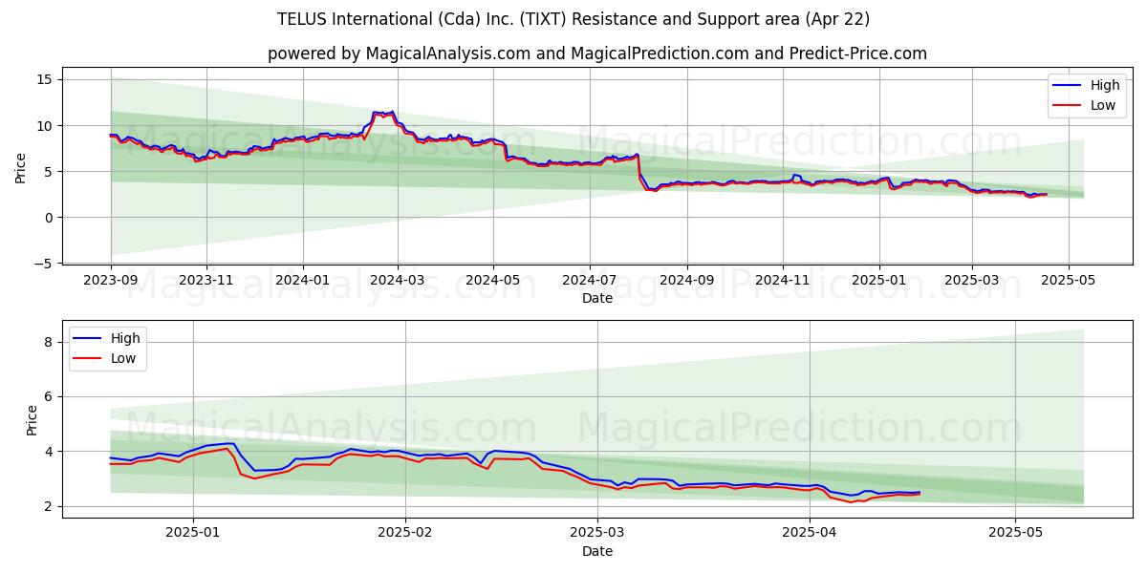Click bottom chart x-axis label 2025-05
Screen dimensions: 1147x573
(x=1015, y=534)
